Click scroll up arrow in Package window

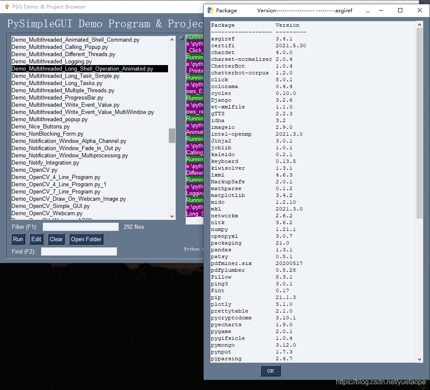pos(419,25)
